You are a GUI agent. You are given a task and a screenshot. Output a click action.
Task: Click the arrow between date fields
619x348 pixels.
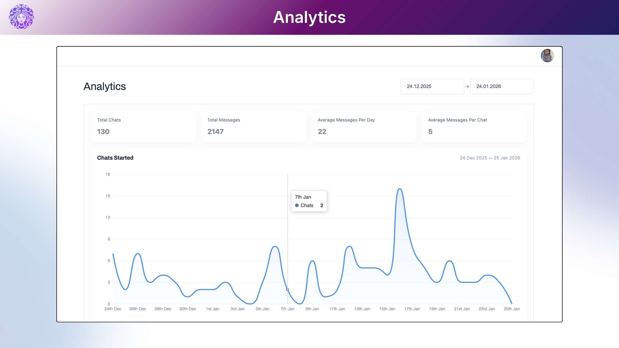coord(467,86)
